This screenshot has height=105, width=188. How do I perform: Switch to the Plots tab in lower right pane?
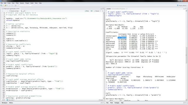coord(112,103)
